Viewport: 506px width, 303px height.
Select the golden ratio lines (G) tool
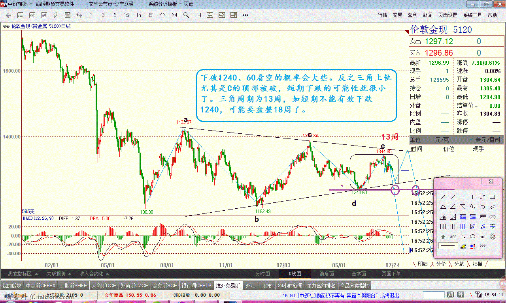[463, 217]
